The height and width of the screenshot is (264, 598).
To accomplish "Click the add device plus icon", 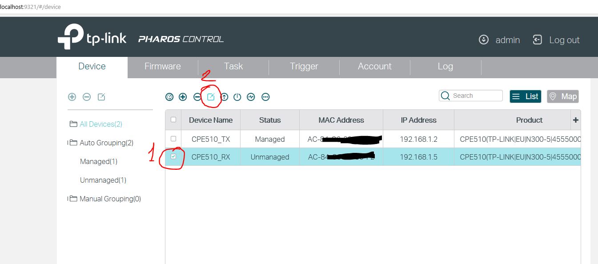I will 183,97.
